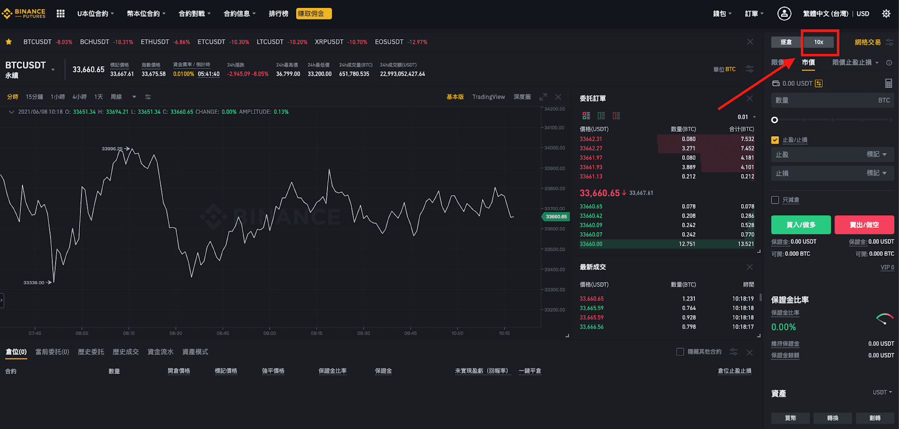
Task: Open more chart intervals dropdown arrow
Action: tap(134, 97)
